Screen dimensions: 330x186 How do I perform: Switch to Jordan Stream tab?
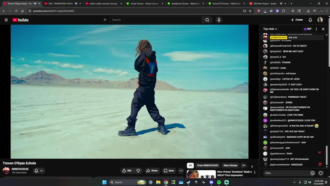pos(144,4)
